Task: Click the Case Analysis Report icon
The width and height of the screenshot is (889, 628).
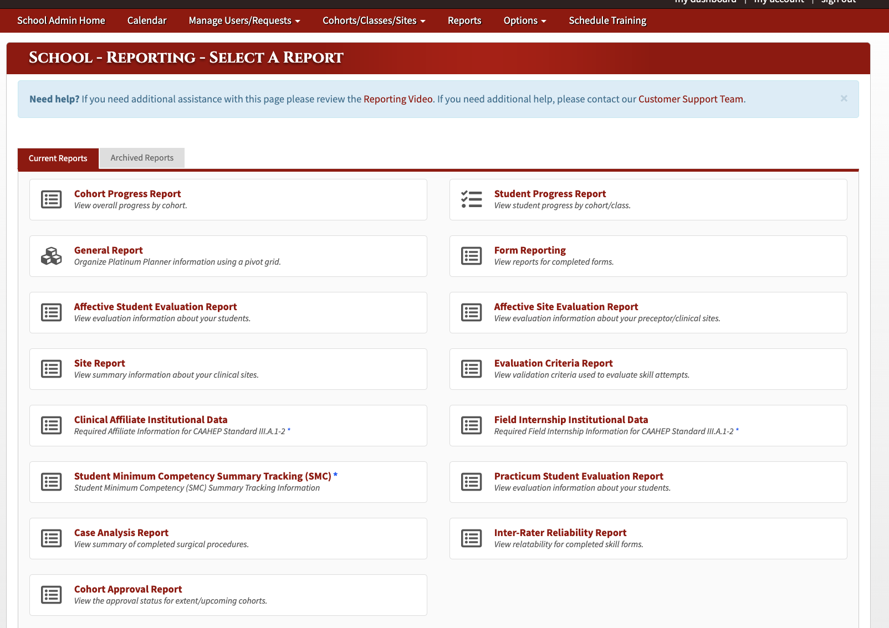Action: click(52, 538)
